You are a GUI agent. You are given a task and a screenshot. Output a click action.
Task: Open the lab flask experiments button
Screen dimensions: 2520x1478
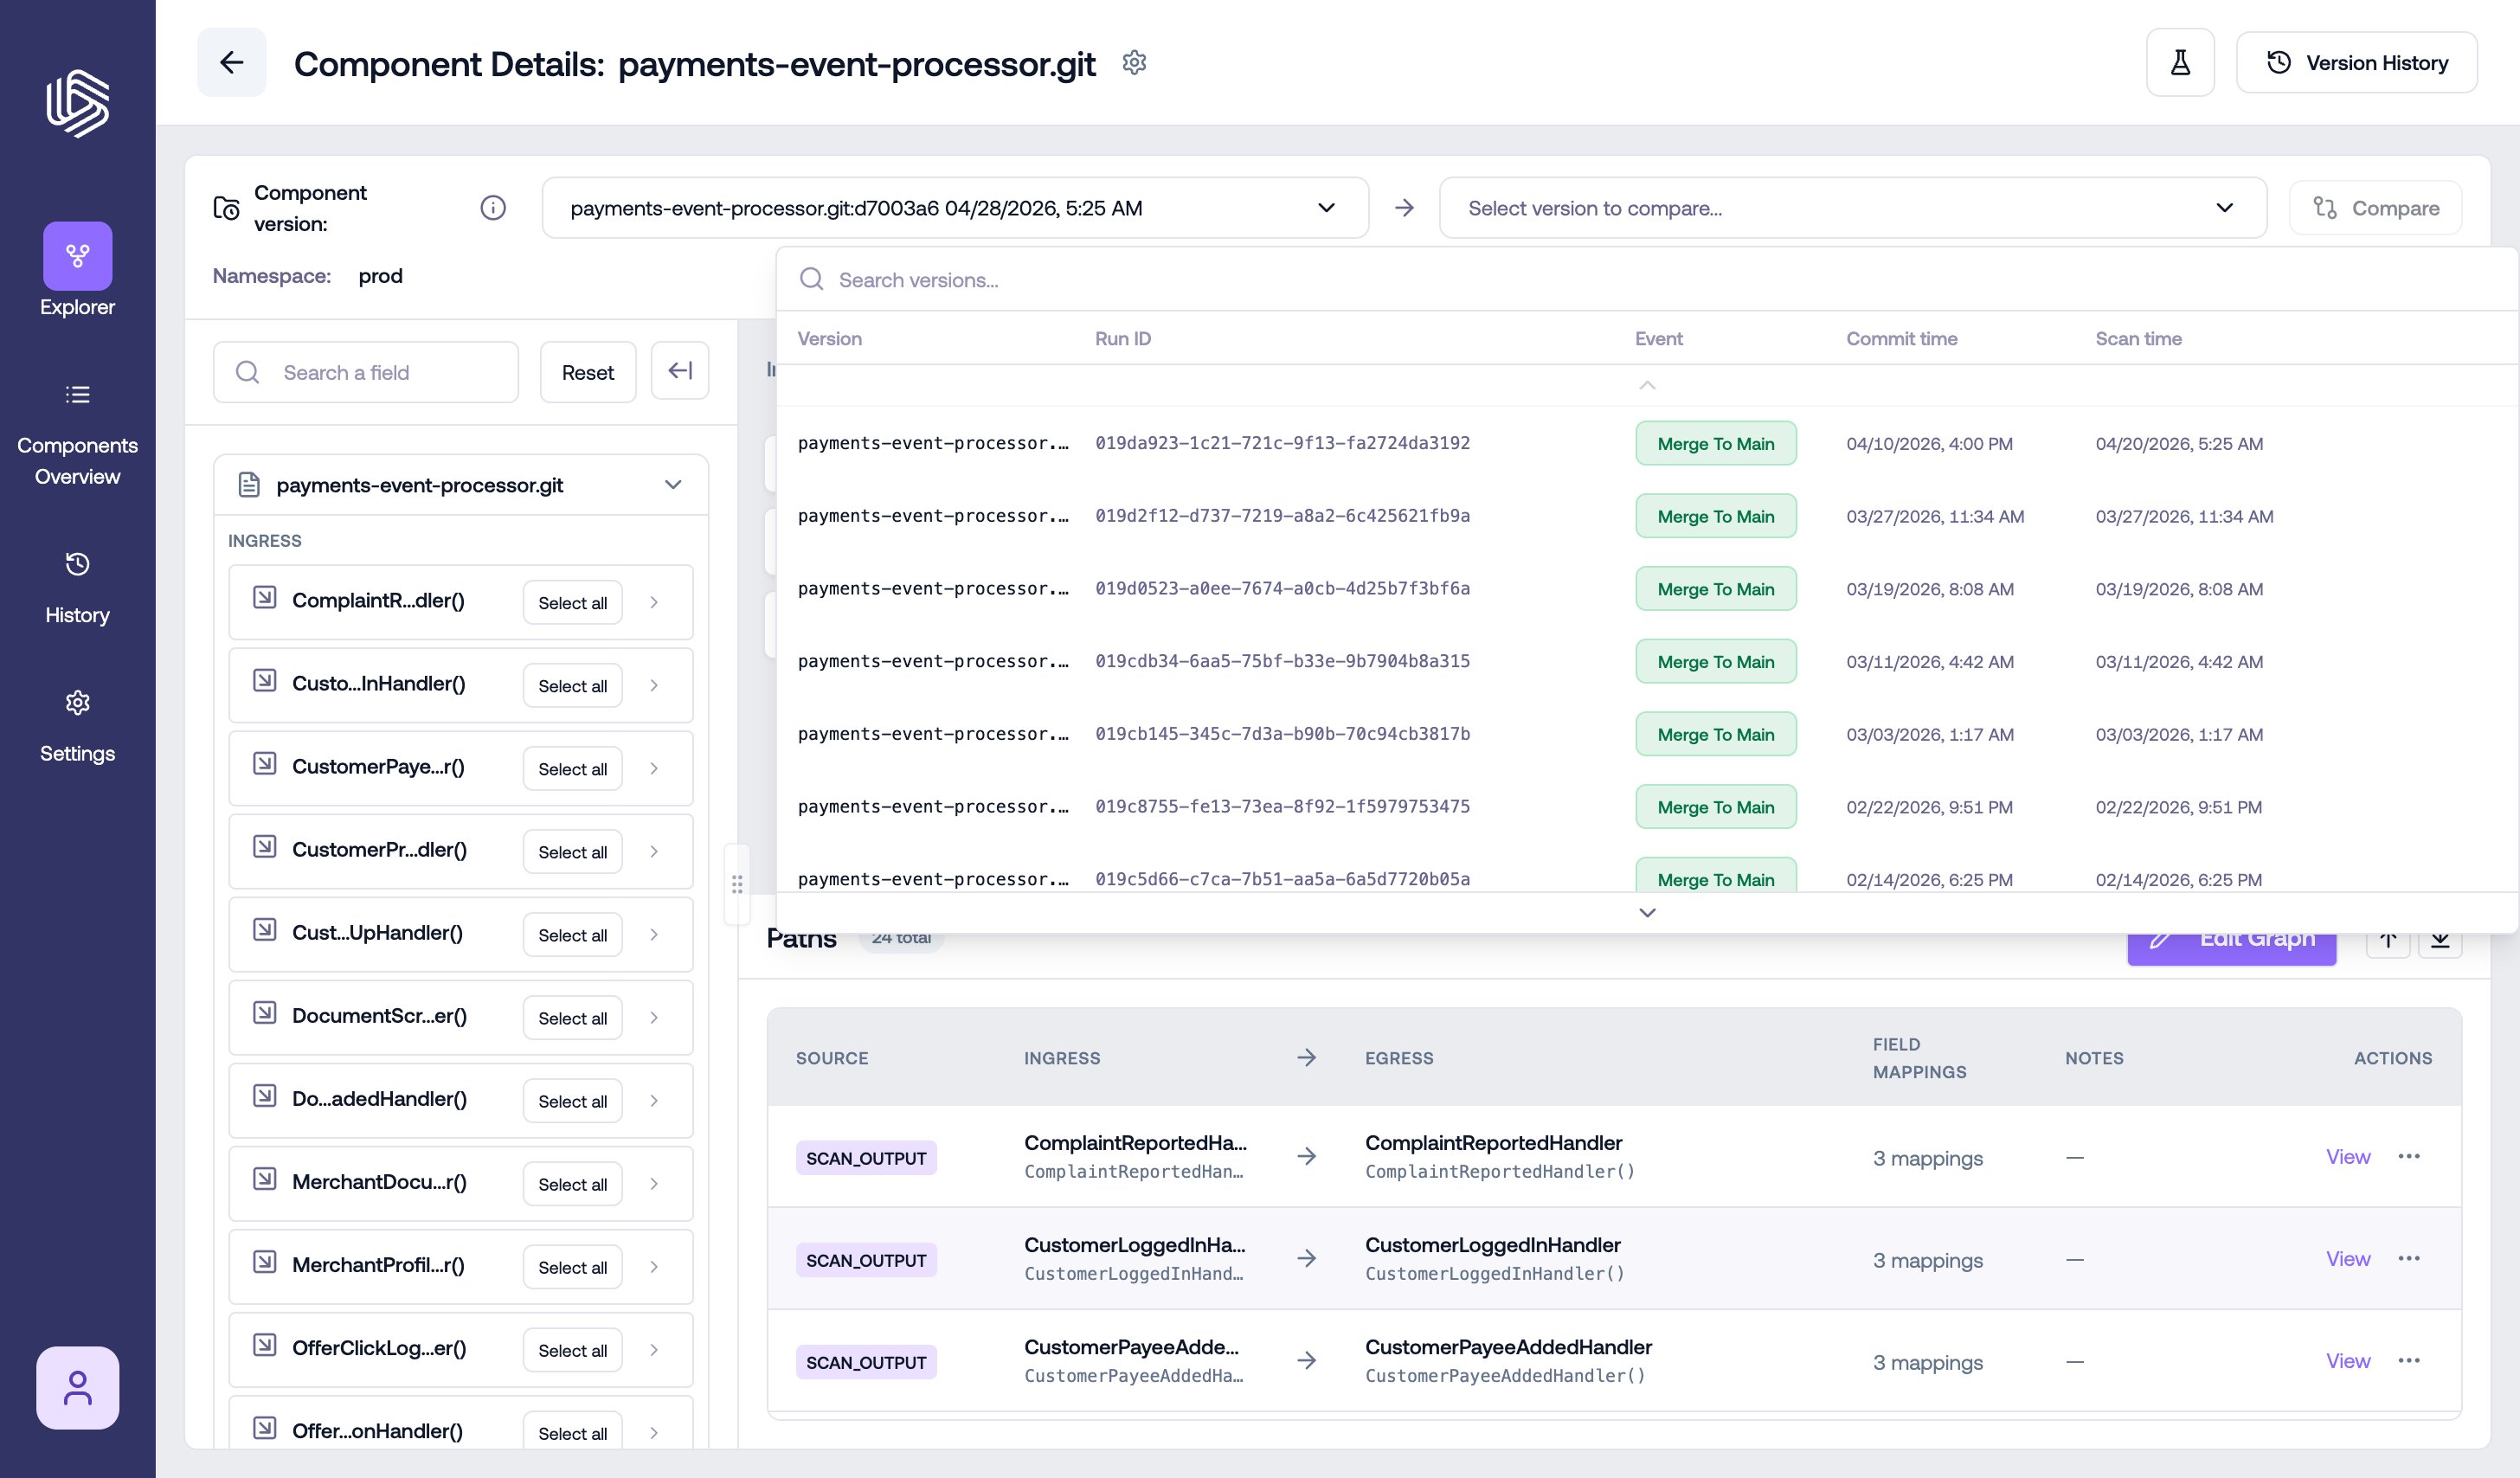[x=2180, y=63]
